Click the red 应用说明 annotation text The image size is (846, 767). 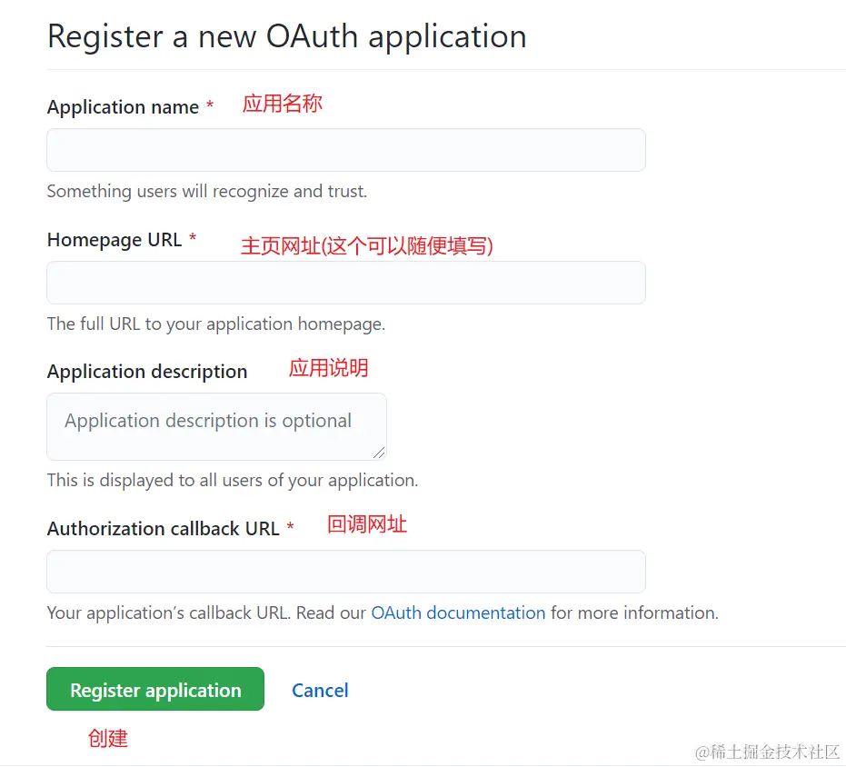[328, 367]
